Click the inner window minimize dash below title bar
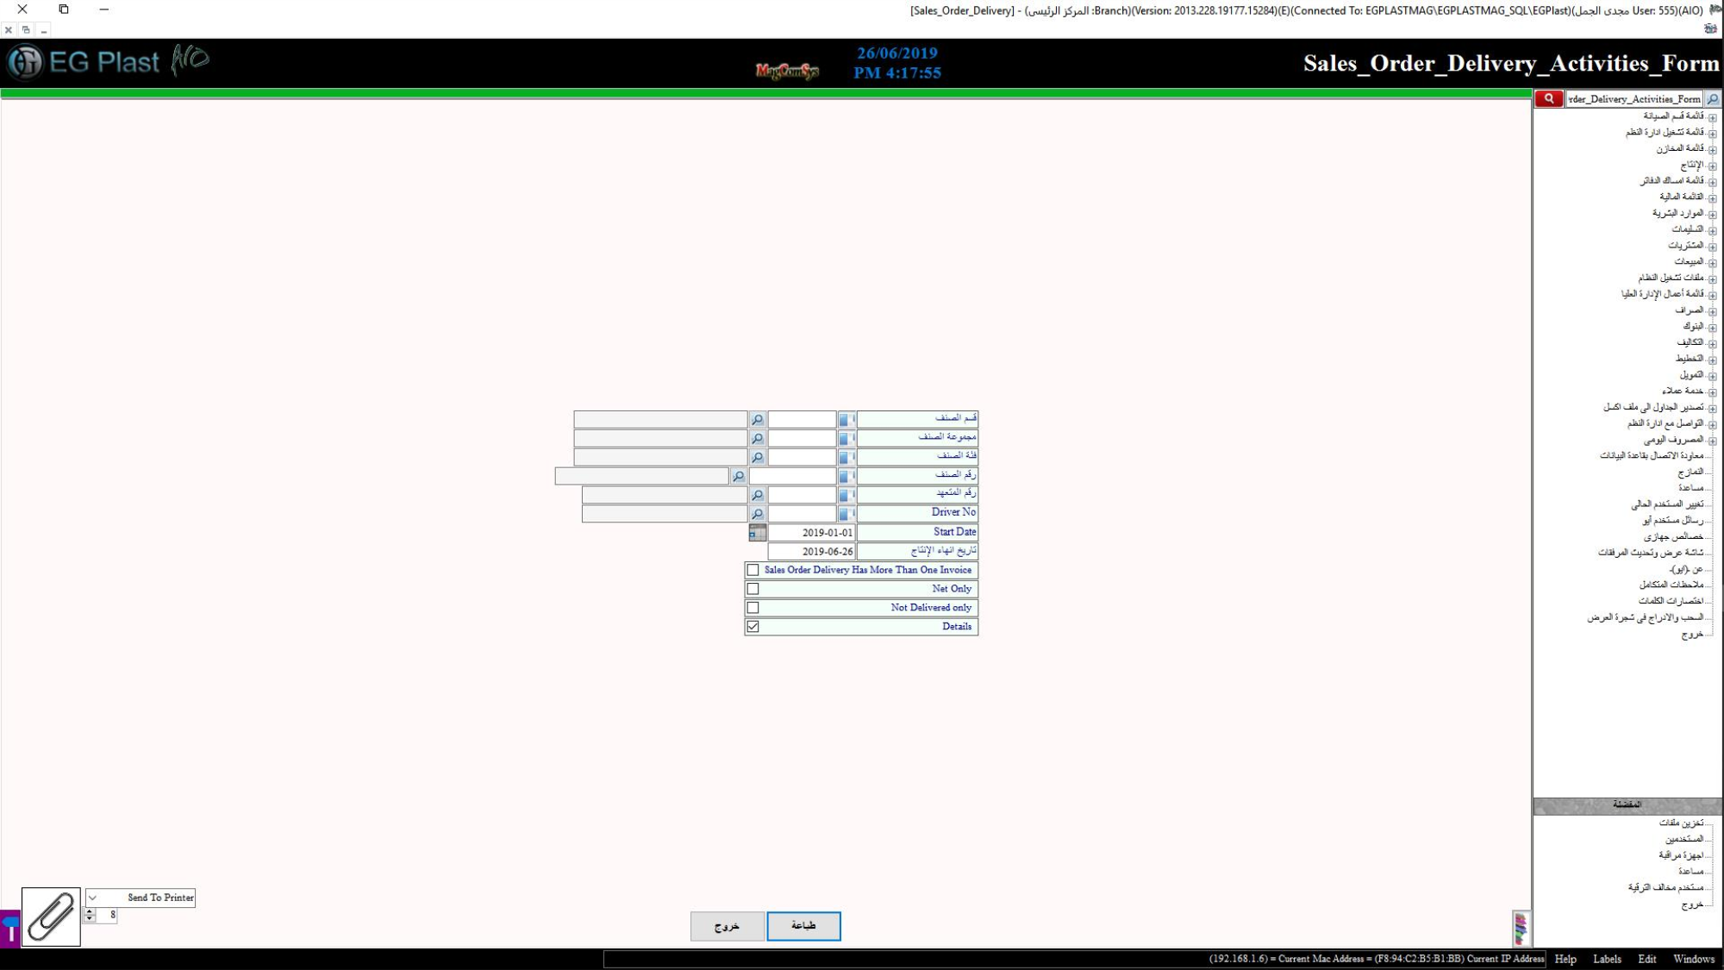Viewport: 1724px width, 970px height. pos(44,31)
